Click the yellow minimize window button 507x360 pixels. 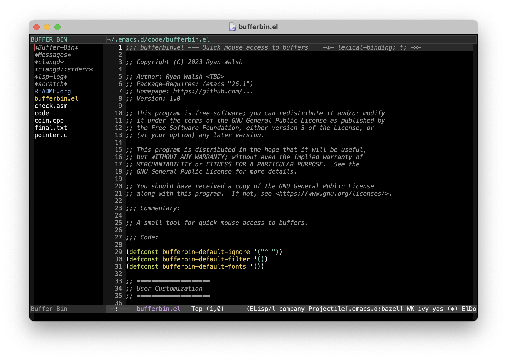click(x=47, y=27)
